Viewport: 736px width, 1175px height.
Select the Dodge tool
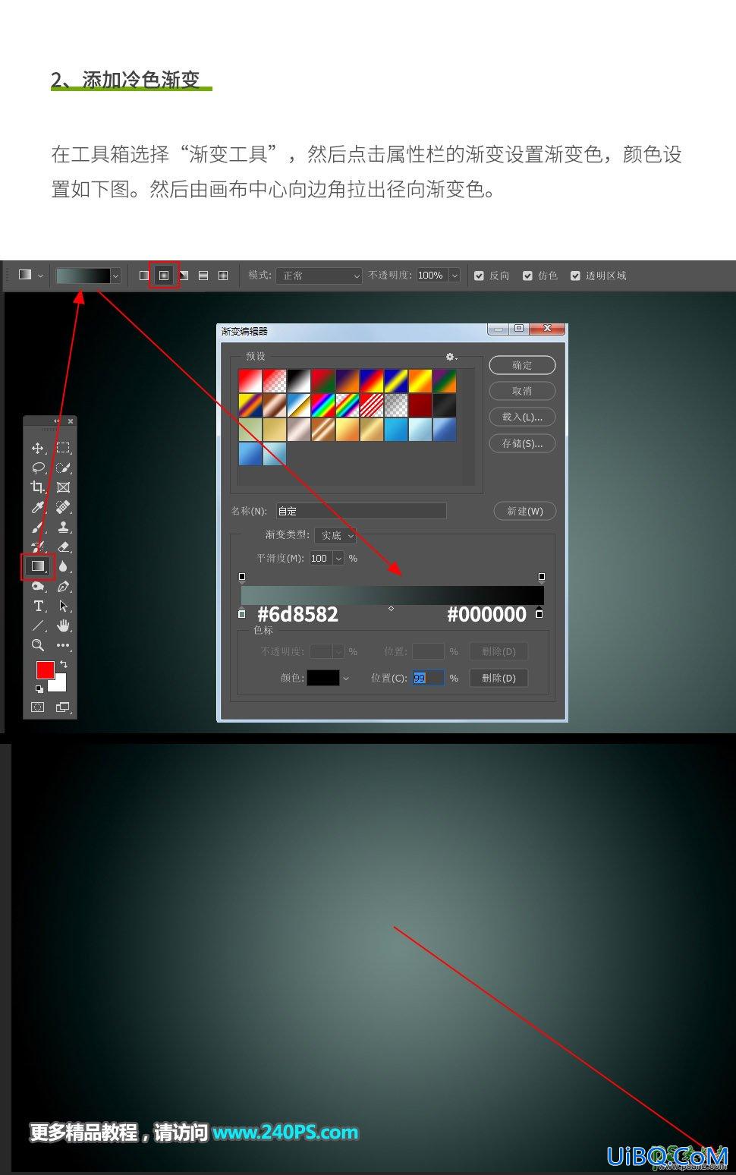[x=38, y=586]
